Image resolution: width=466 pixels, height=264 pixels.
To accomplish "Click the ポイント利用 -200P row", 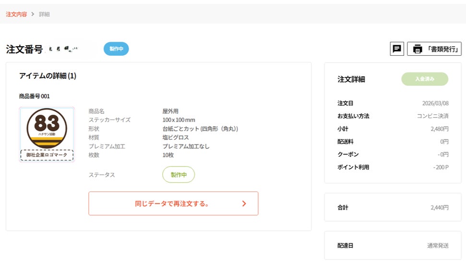I will (x=393, y=168).
